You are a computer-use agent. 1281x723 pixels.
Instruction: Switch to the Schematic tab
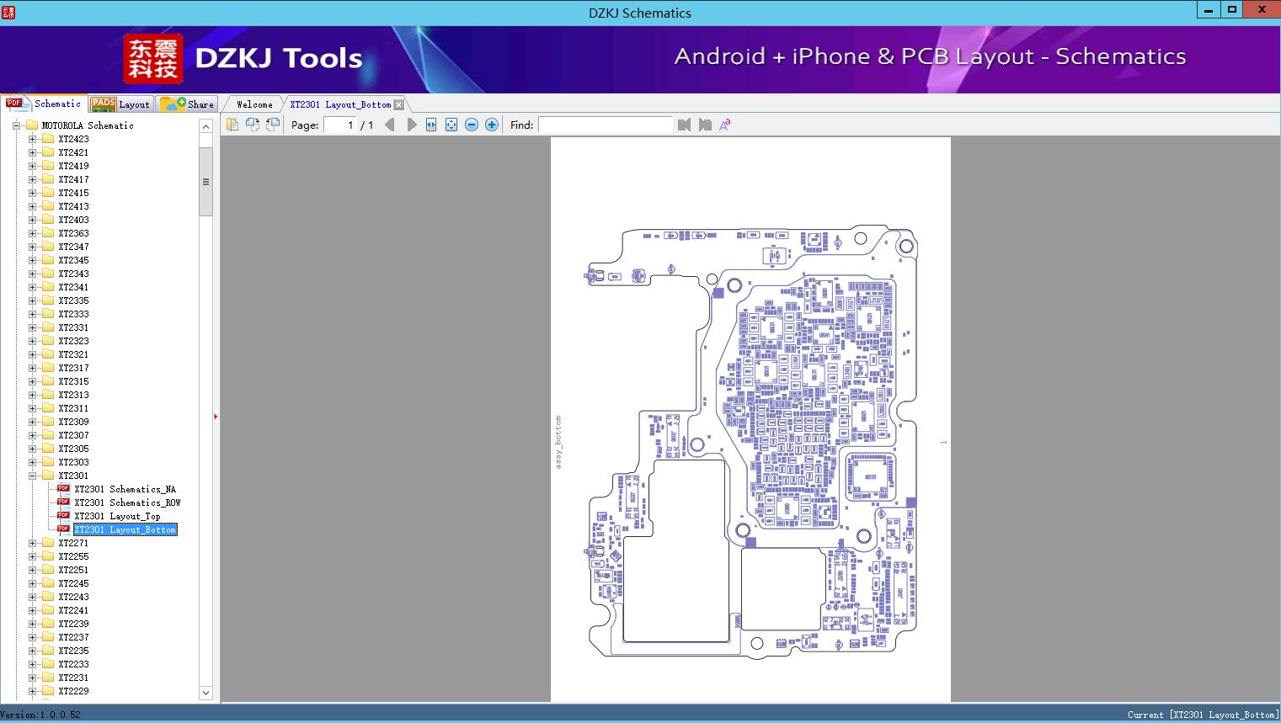(x=44, y=104)
